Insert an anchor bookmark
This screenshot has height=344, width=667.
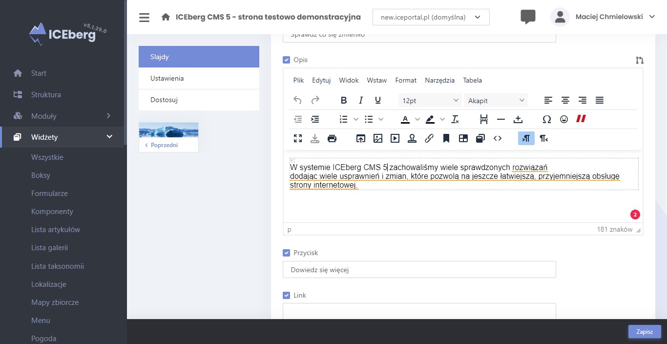pyautogui.click(x=446, y=138)
